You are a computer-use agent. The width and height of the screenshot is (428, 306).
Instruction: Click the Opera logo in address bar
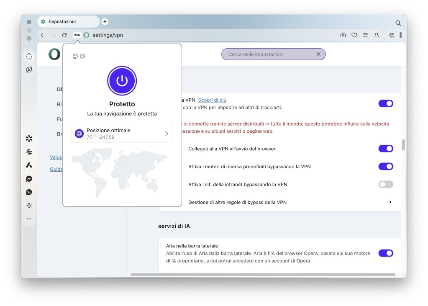click(x=87, y=35)
